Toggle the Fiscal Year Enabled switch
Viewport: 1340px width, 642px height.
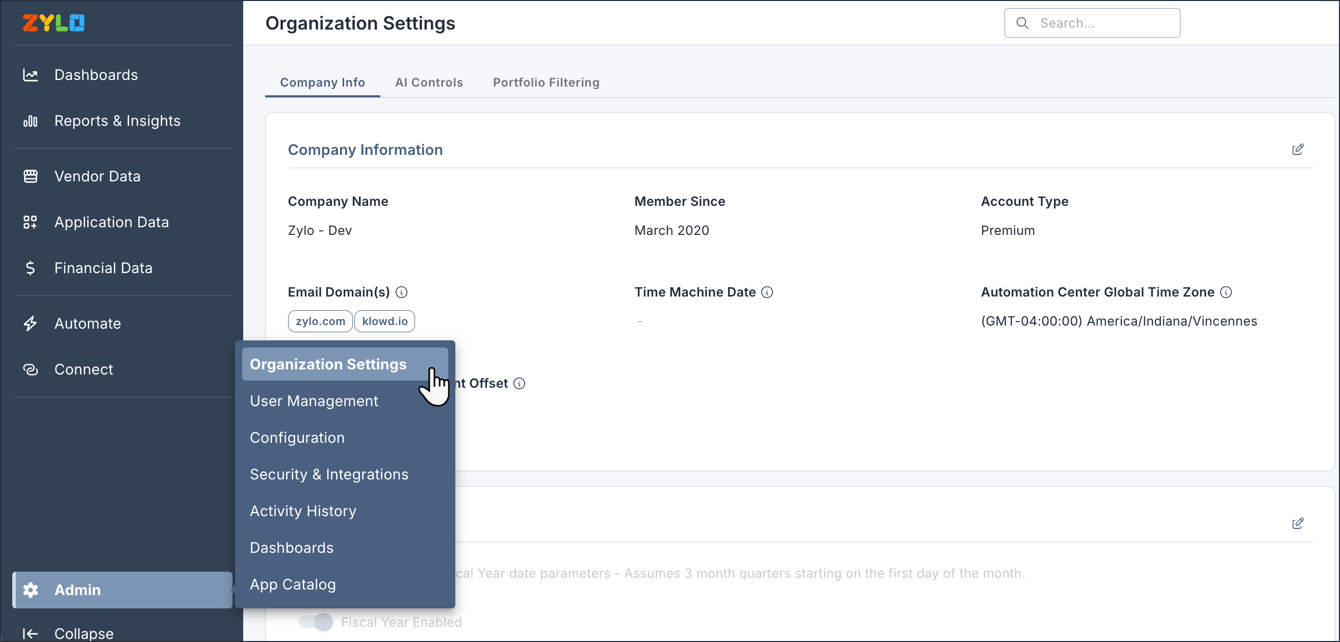(316, 622)
